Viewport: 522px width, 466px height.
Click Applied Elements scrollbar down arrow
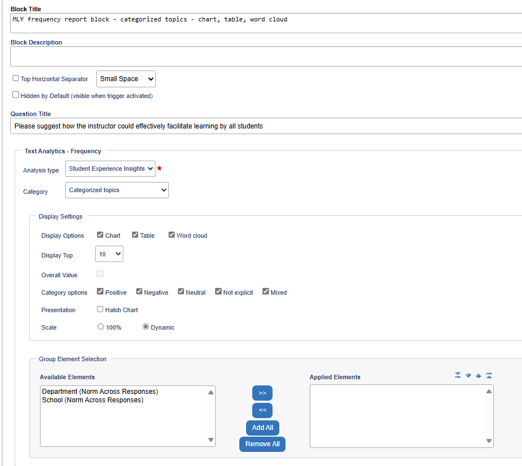point(489,441)
